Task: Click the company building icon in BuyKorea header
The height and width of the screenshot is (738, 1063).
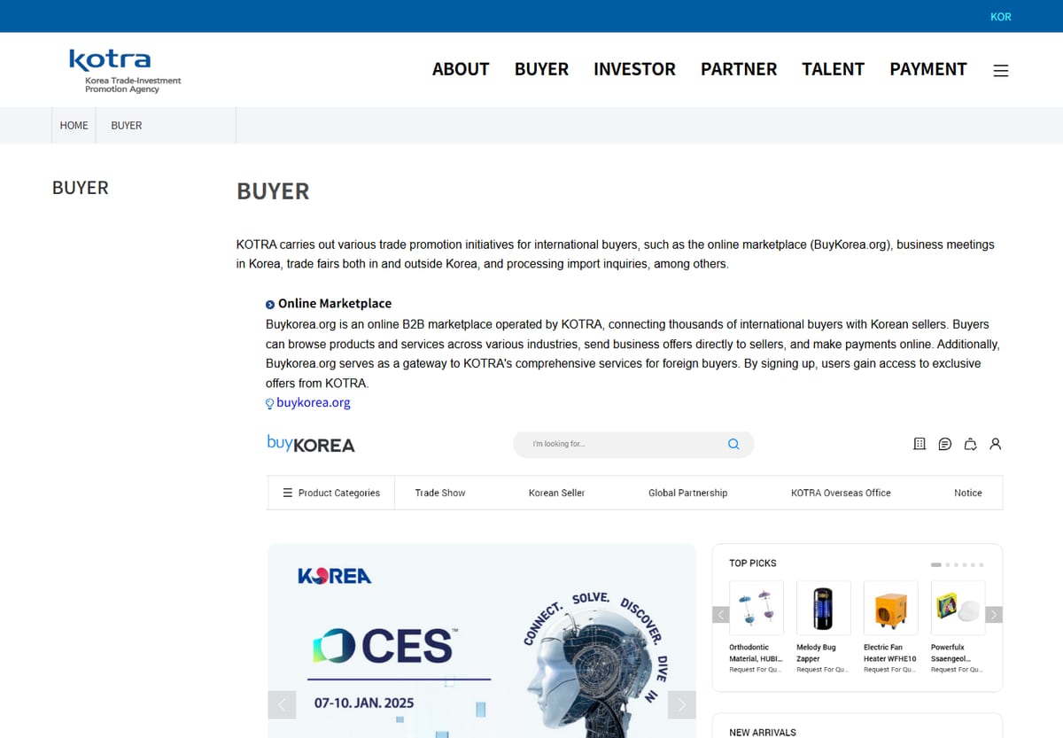Action: pos(919,444)
